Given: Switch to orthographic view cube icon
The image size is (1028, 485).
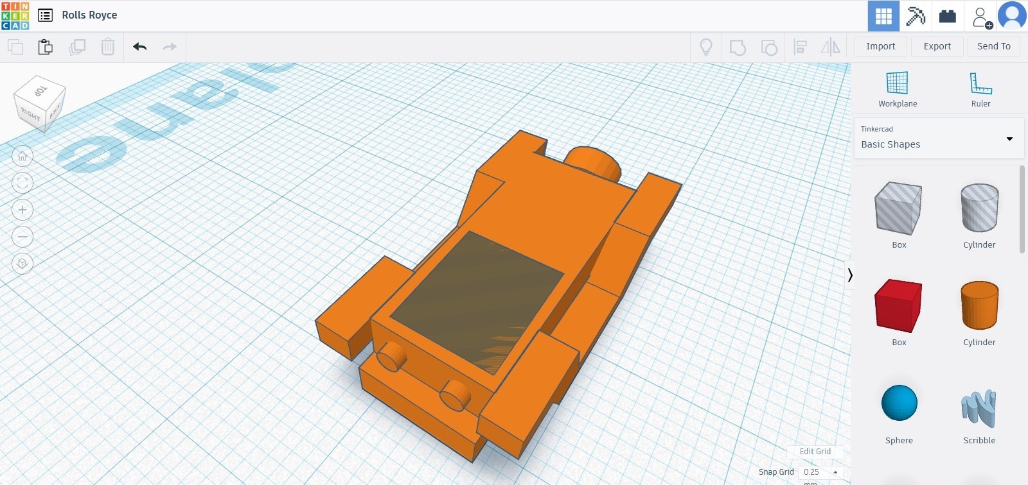Looking at the screenshot, I should [22, 264].
